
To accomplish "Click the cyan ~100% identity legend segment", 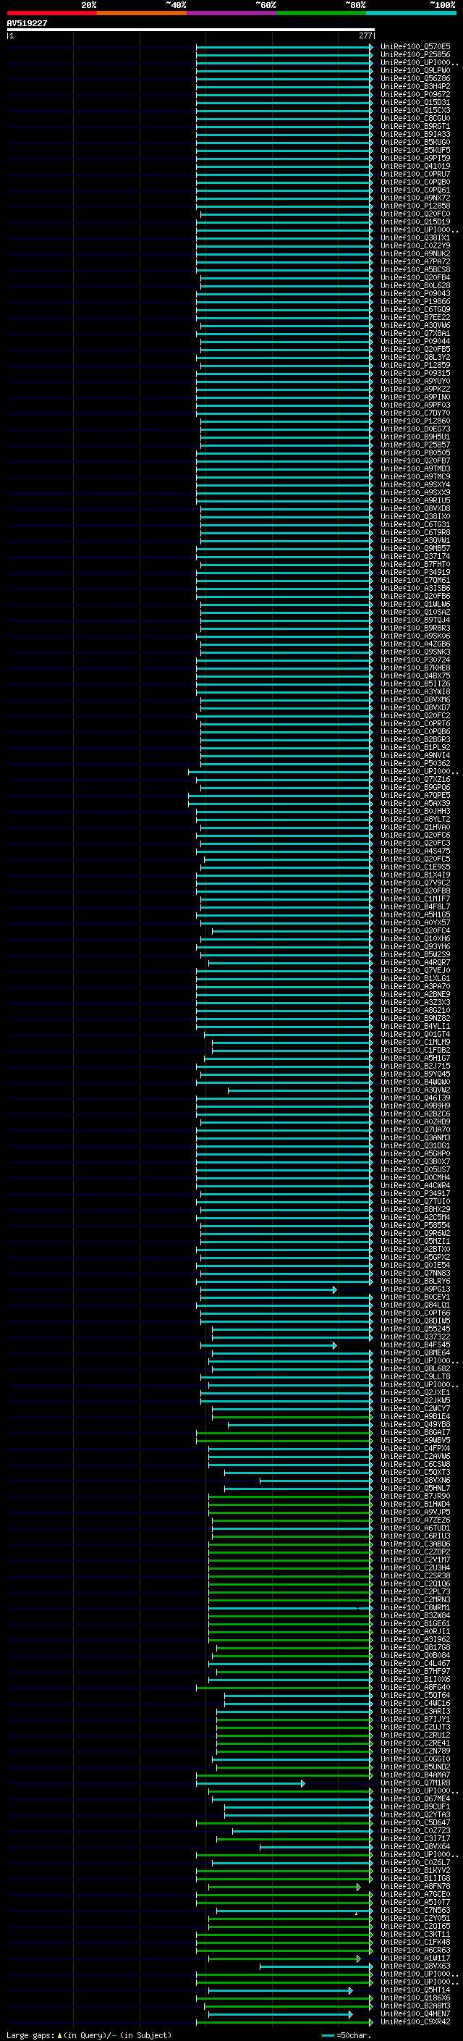I will (411, 14).
